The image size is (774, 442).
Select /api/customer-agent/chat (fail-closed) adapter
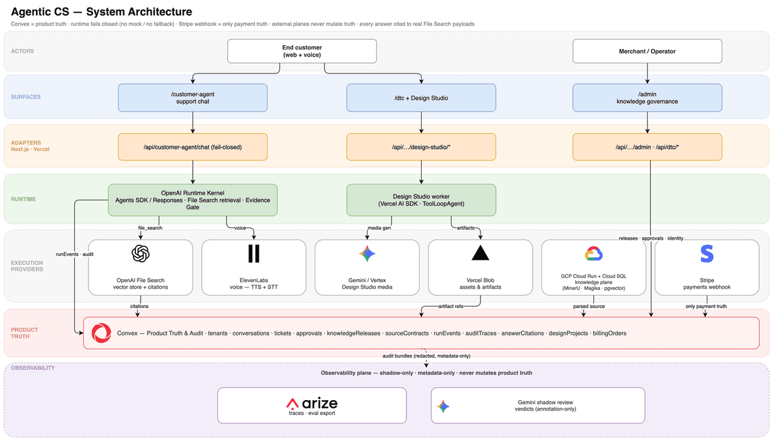coord(193,147)
